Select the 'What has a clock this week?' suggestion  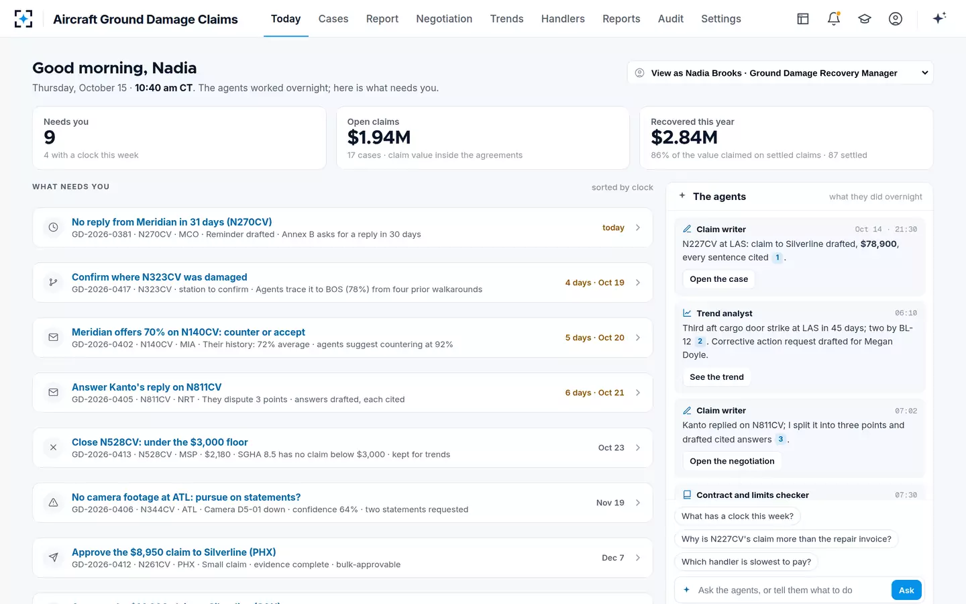[x=737, y=516]
